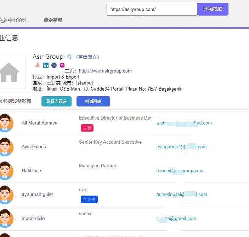
Task: Click the 联系人筛选 contact filter button
Action: 56,101
